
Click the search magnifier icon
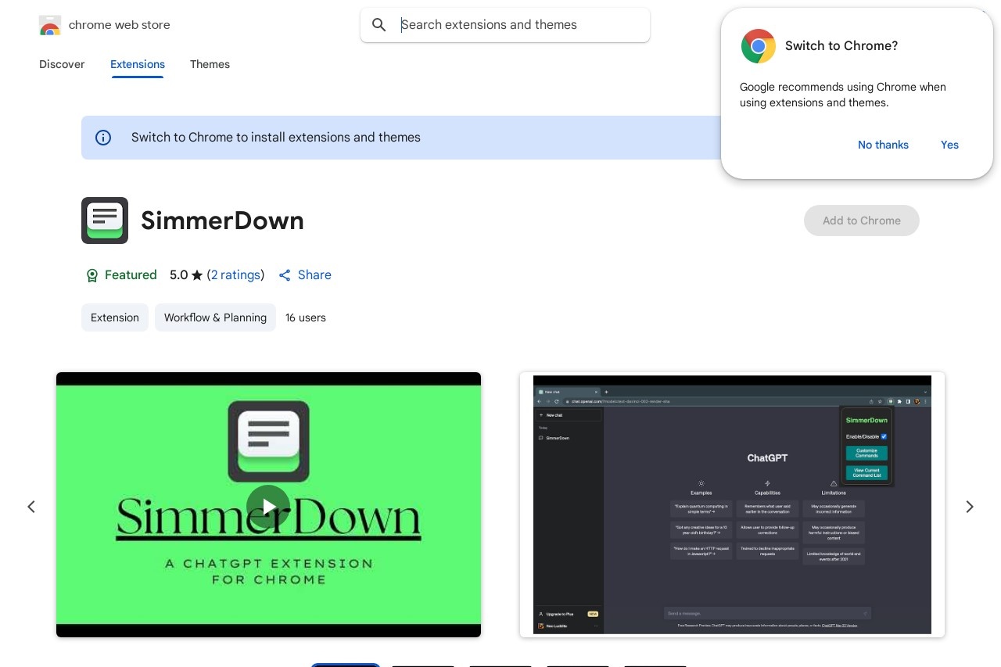(x=379, y=25)
